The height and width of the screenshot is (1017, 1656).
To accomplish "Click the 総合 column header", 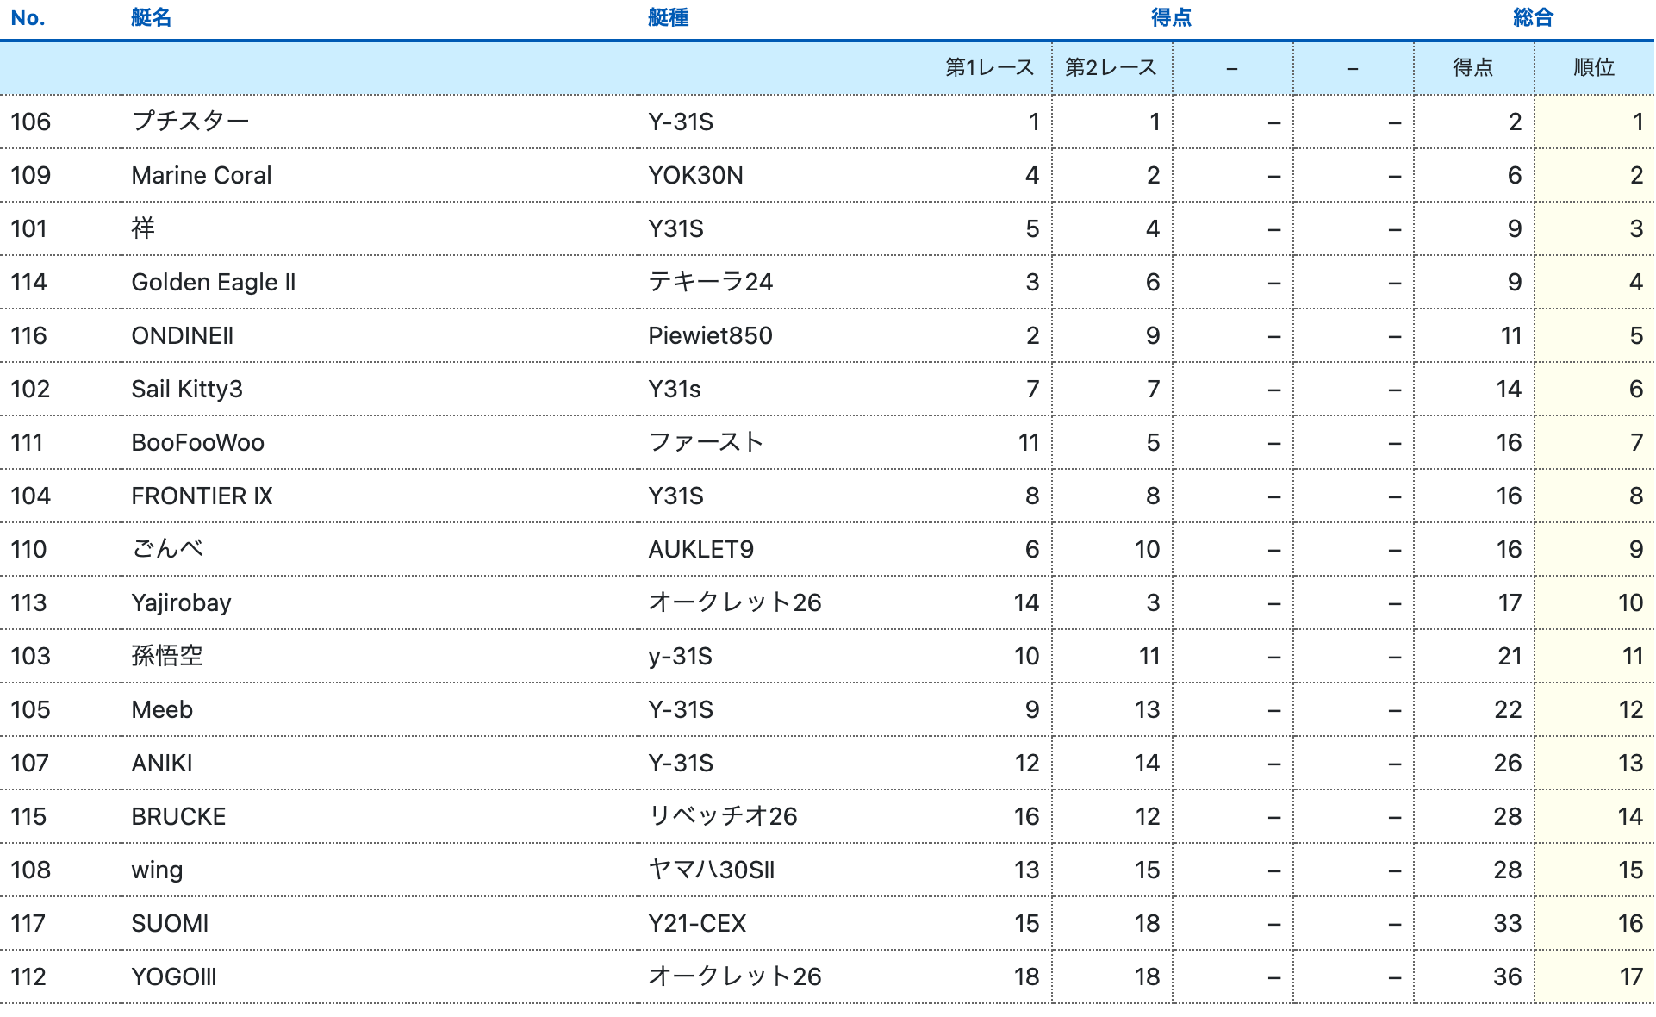I will coord(1533,18).
